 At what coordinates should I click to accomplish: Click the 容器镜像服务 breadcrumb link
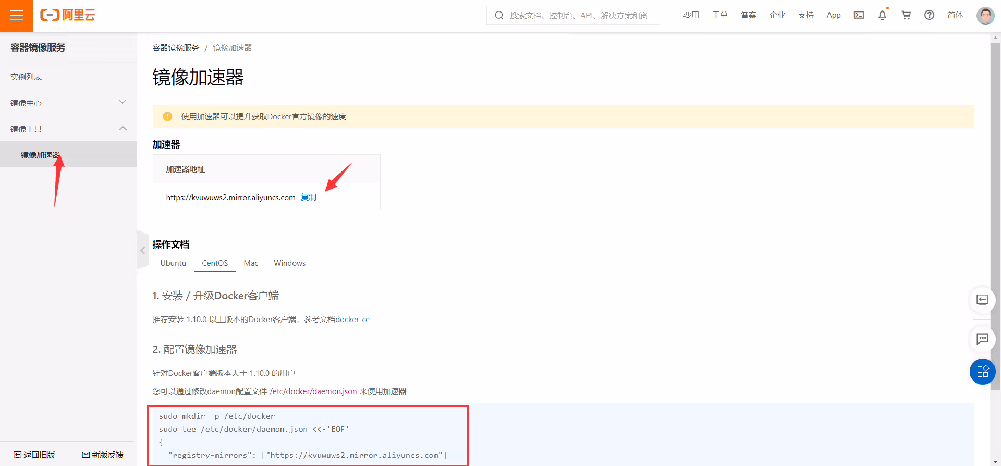[176, 48]
